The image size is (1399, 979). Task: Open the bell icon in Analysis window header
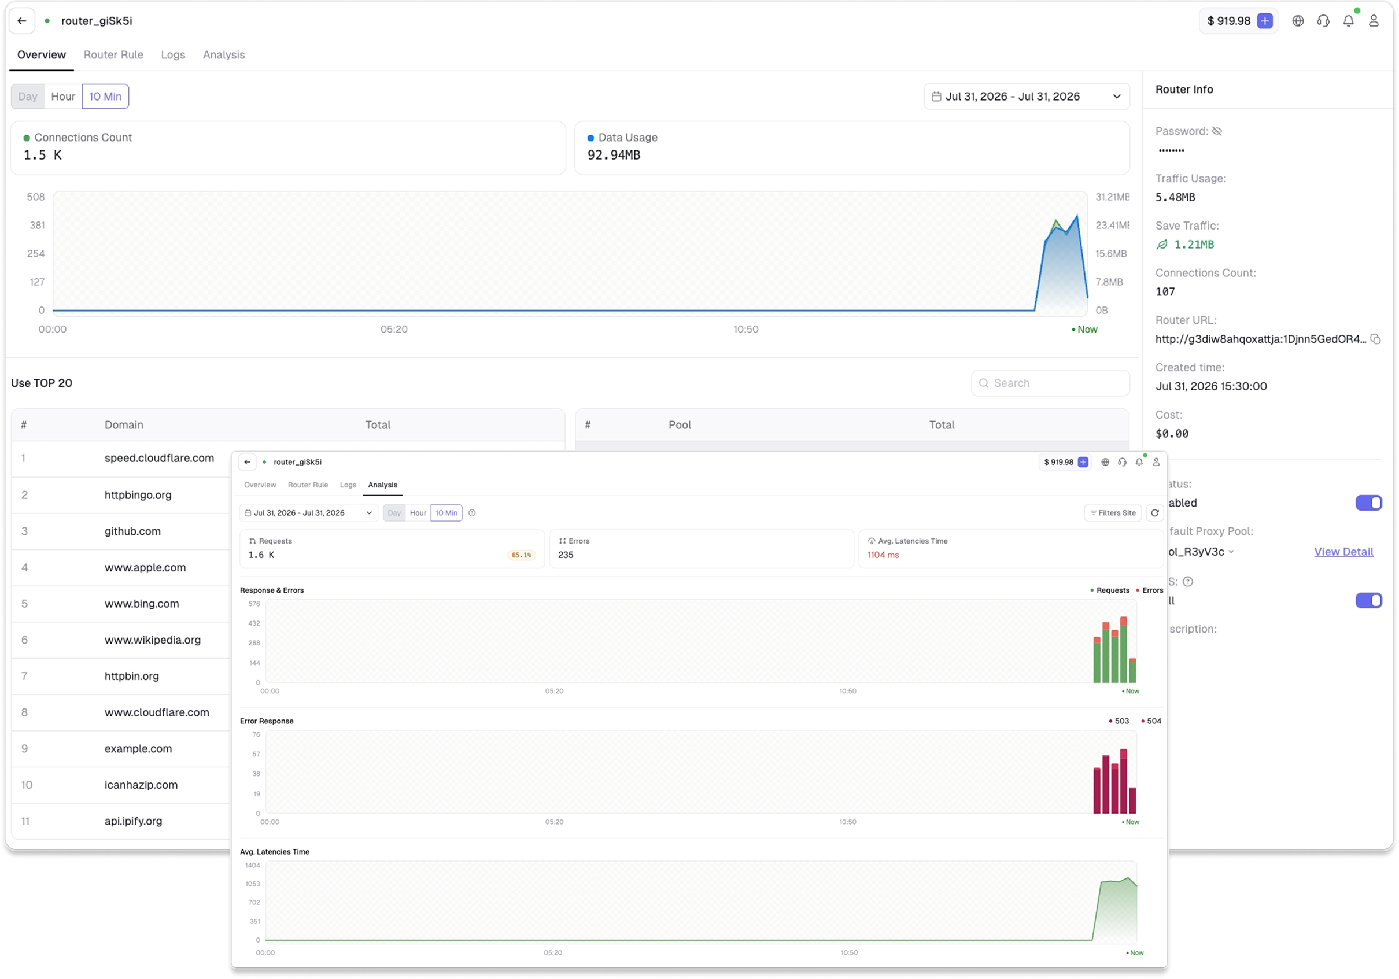coord(1139,462)
